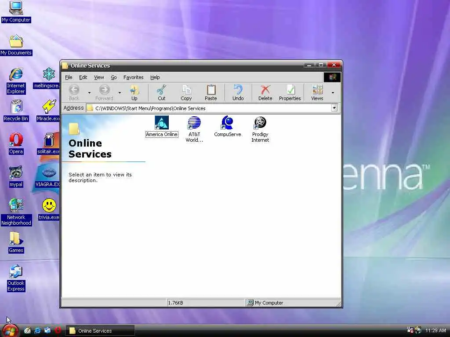Open Properties from the toolbar

coord(290,93)
